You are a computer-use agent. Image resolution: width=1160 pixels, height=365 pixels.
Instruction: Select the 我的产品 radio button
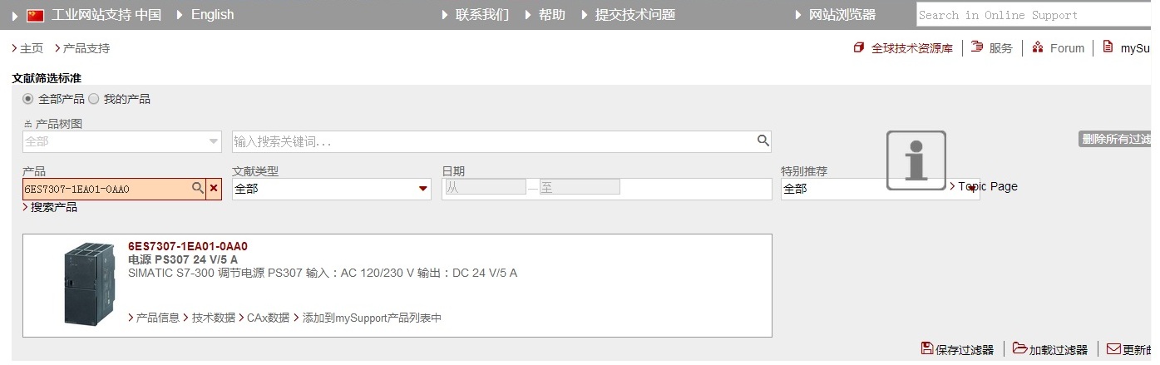pos(94,99)
